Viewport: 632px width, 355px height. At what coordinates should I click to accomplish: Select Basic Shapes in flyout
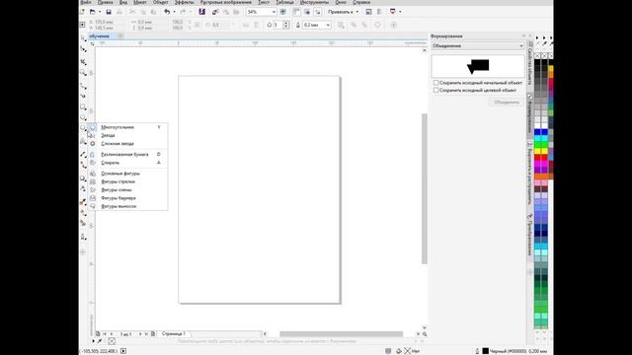pyautogui.click(x=127, y=174)
